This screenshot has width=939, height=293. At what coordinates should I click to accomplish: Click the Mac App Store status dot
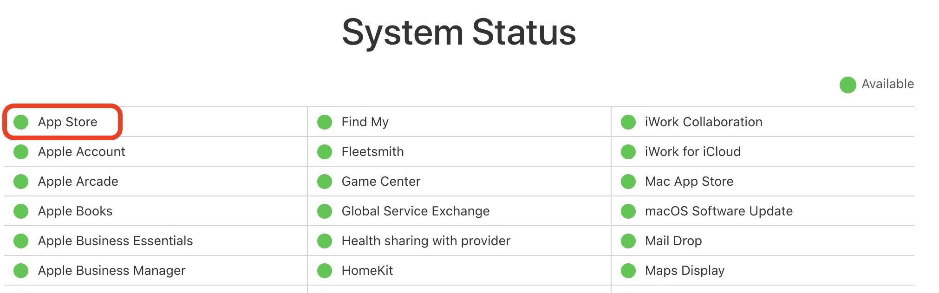point(628,182)
